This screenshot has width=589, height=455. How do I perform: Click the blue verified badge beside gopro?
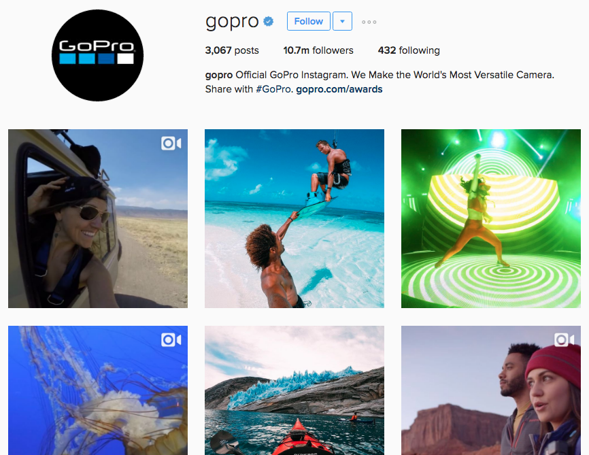tap(268, 21)
